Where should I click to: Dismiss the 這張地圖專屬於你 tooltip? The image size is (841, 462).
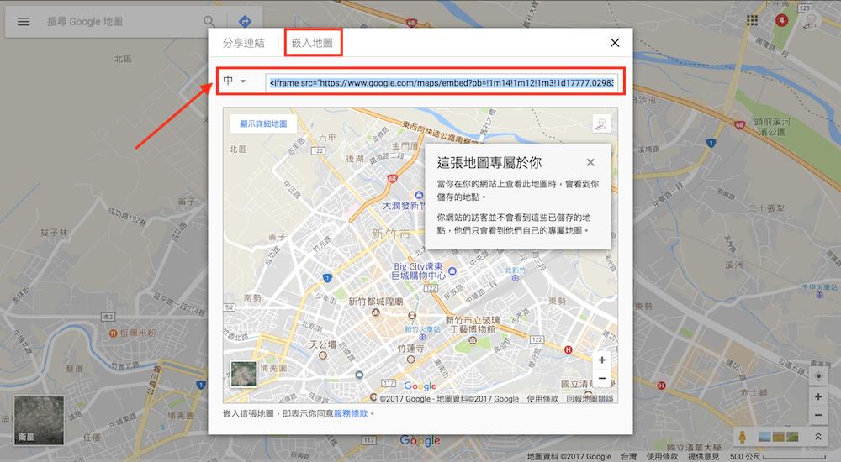click(590, 163)
